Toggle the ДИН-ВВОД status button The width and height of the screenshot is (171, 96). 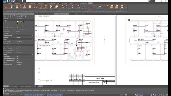coord(50,95)
